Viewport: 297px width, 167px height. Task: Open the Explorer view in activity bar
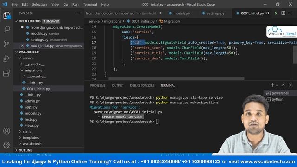point(6,15)
